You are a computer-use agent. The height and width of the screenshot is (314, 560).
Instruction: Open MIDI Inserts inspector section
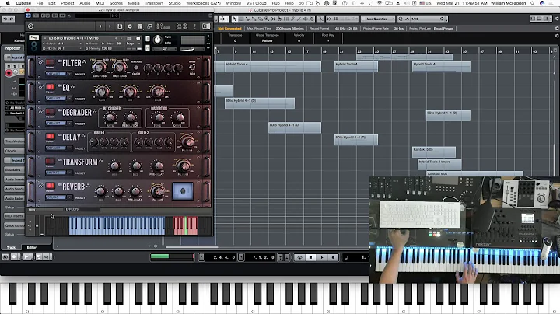pyautogui.click(x=14, y=216)
